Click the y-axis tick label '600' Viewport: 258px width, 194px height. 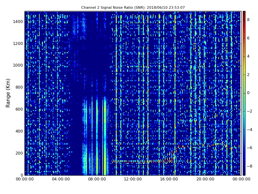(19, 109)
